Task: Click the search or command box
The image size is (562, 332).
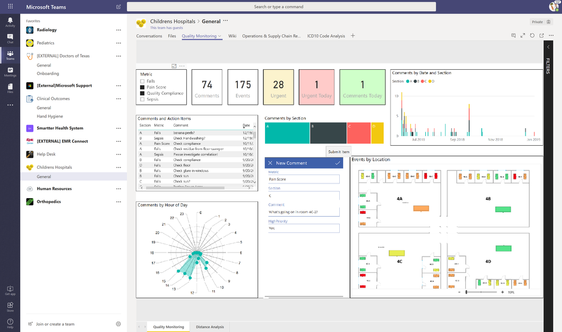Action: click(x=281, y=7)
